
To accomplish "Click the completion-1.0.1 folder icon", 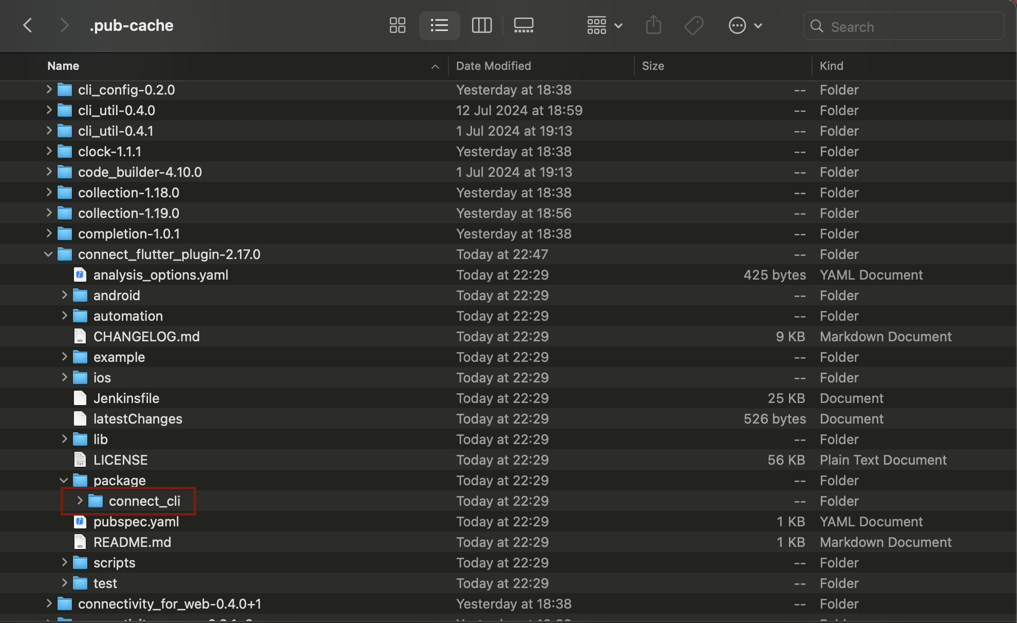I will (65, 233).
